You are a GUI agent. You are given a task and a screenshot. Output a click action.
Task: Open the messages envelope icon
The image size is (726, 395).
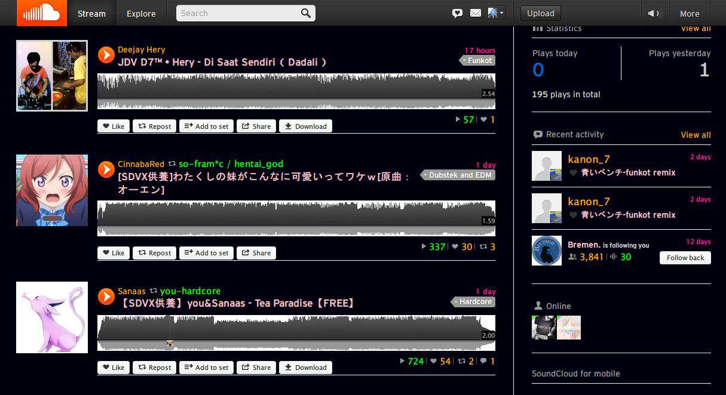[475, 13]
